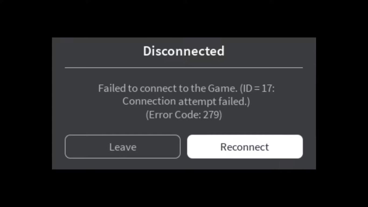Click the horizontal divider under Disconnected
This screenshot has height=207, width=368.
click(184, 68)
